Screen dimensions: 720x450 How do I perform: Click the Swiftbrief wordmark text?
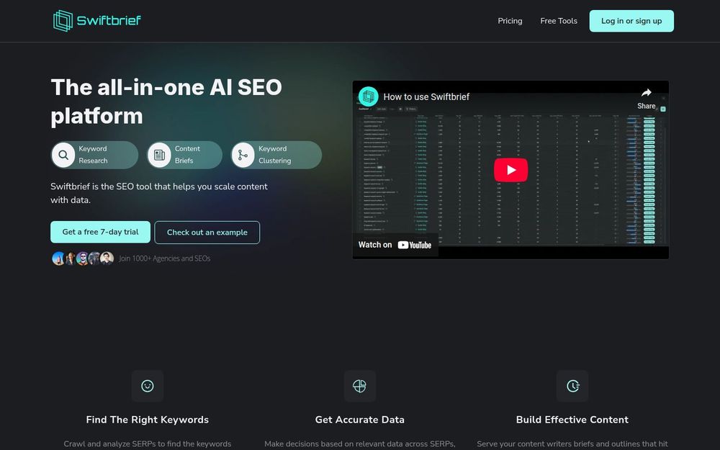point(109,21)
